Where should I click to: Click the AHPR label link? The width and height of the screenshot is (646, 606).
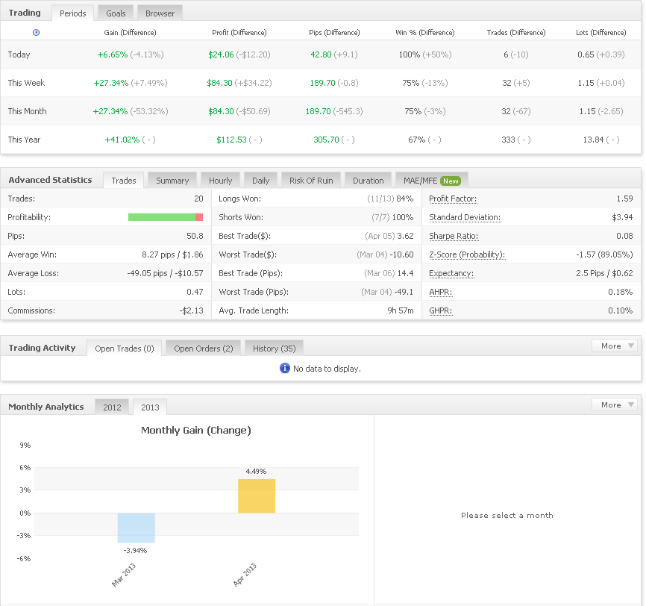pyautogui.click(x=440, y=292)
